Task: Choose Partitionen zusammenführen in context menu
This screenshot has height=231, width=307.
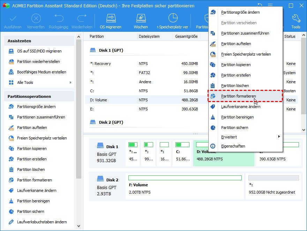Action: click(246, 33)
